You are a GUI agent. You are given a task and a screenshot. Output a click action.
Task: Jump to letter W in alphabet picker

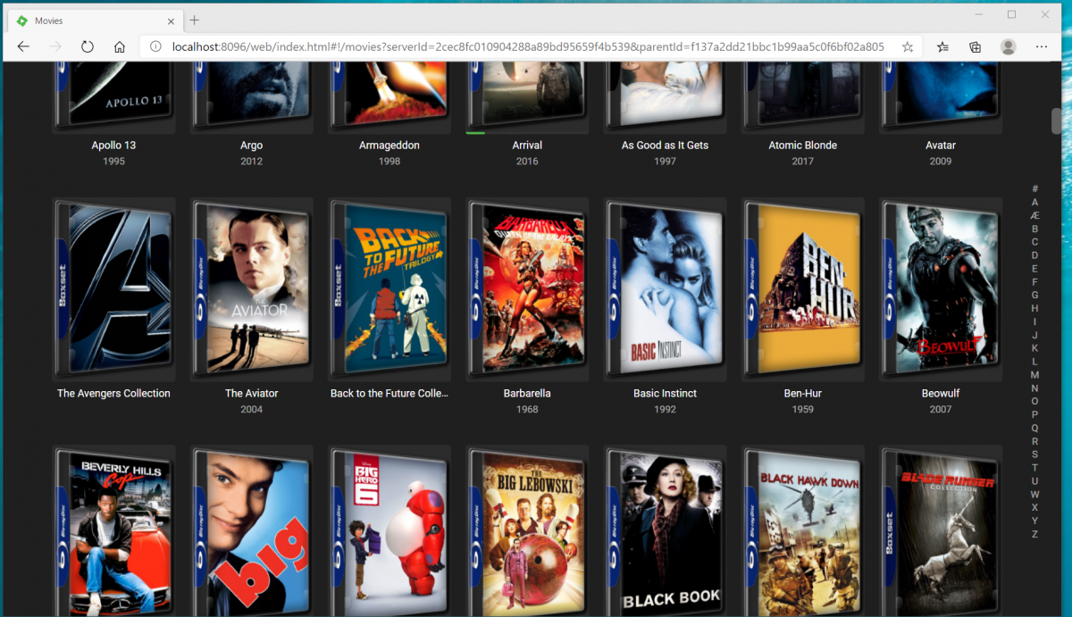pos(1034,495)
